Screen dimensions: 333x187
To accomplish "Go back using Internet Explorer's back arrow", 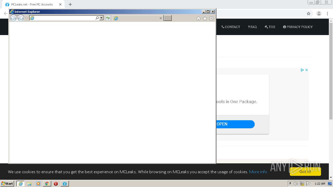I will (13, 18).
